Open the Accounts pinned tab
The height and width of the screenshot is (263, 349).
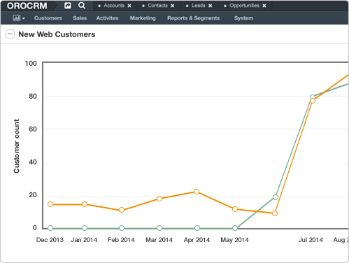[114, 6]
